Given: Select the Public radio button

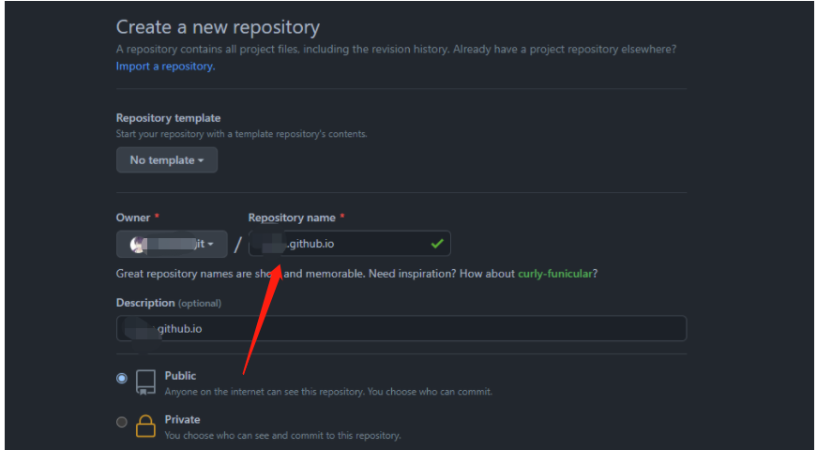Looking at the screenshot, I should tap(121, 378).
